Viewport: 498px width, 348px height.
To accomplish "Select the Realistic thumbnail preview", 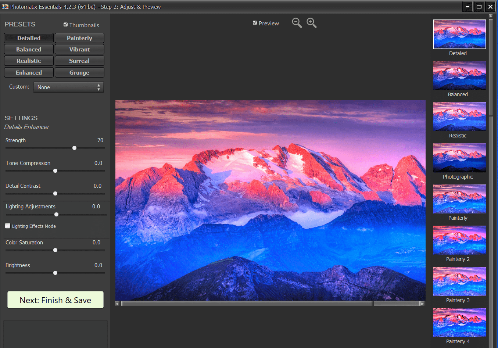I will pyautogui.click(x=459, y=116).
